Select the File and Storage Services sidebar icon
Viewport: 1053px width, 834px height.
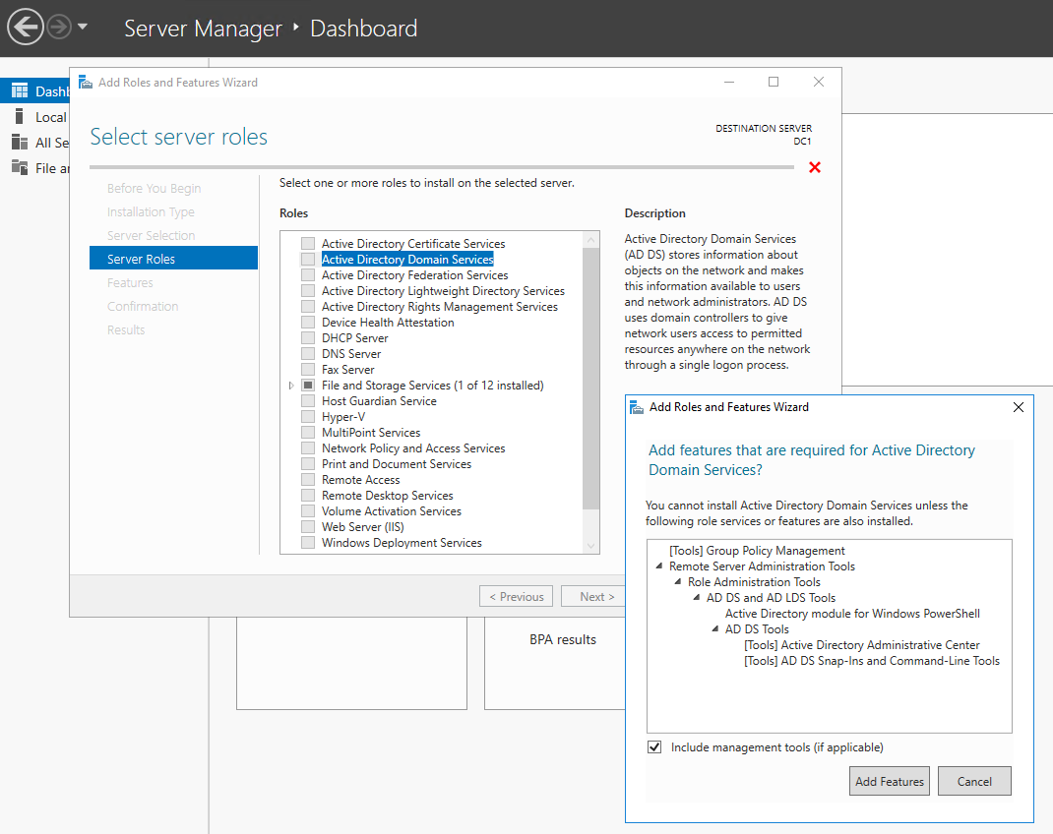[x=20, y=167]
